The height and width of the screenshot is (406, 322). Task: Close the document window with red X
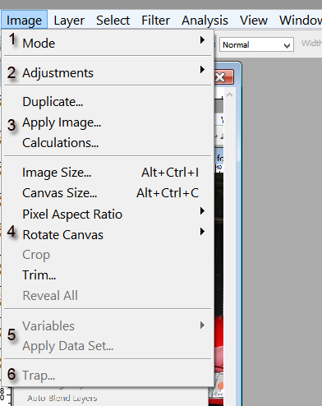(x=223, y=77)
